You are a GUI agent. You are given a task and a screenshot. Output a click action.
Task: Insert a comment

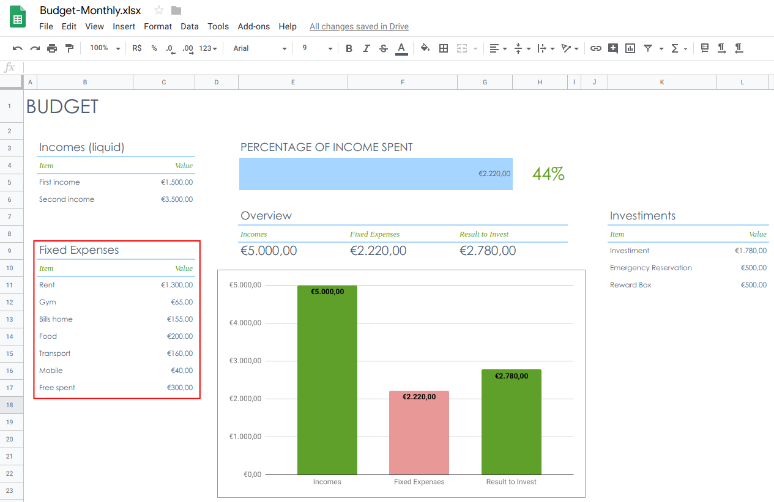click(613, 48)
